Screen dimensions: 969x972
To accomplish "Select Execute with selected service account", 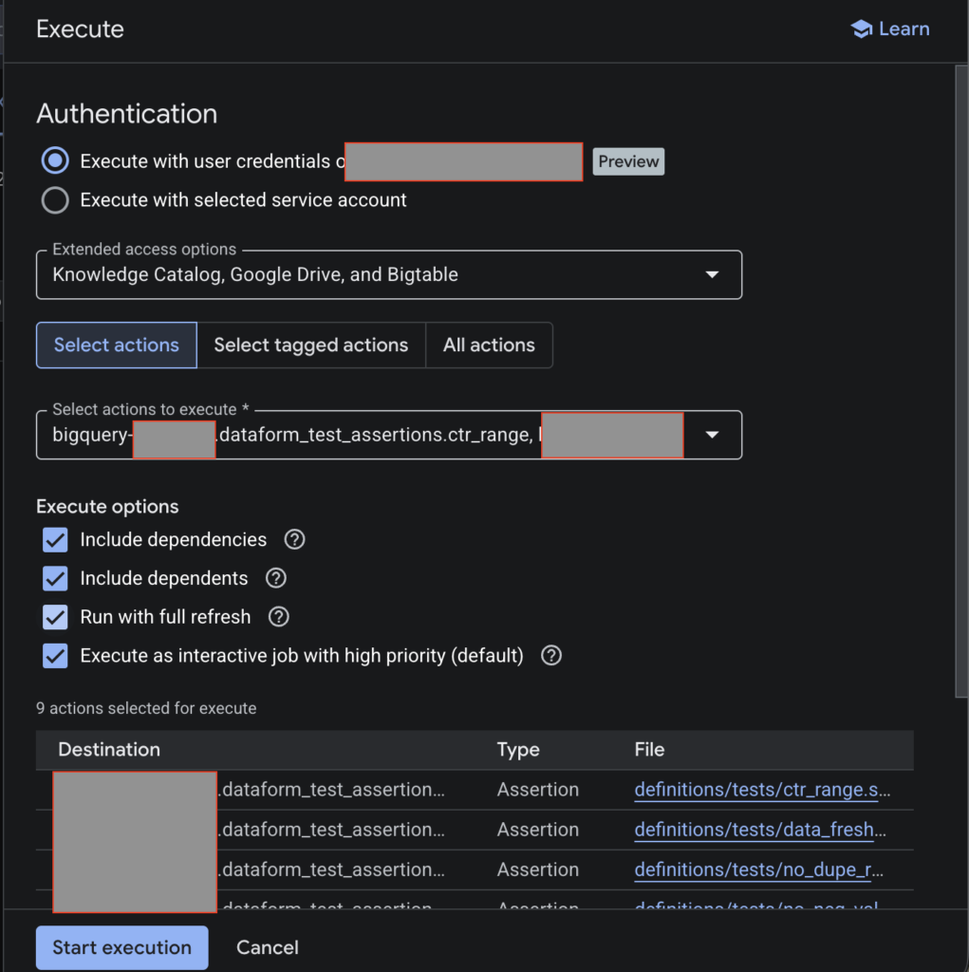I will click(x=55, y=199).
